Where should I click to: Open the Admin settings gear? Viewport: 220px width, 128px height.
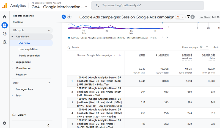pos(4,123)
